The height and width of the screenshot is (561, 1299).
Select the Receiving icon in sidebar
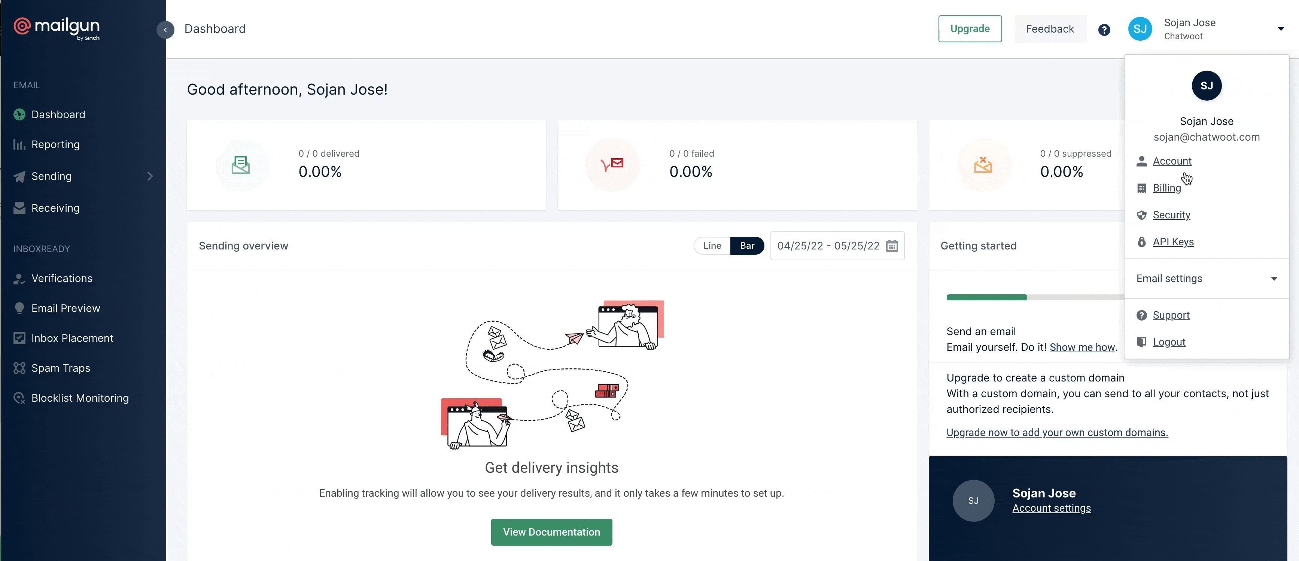tap(19, 208)
